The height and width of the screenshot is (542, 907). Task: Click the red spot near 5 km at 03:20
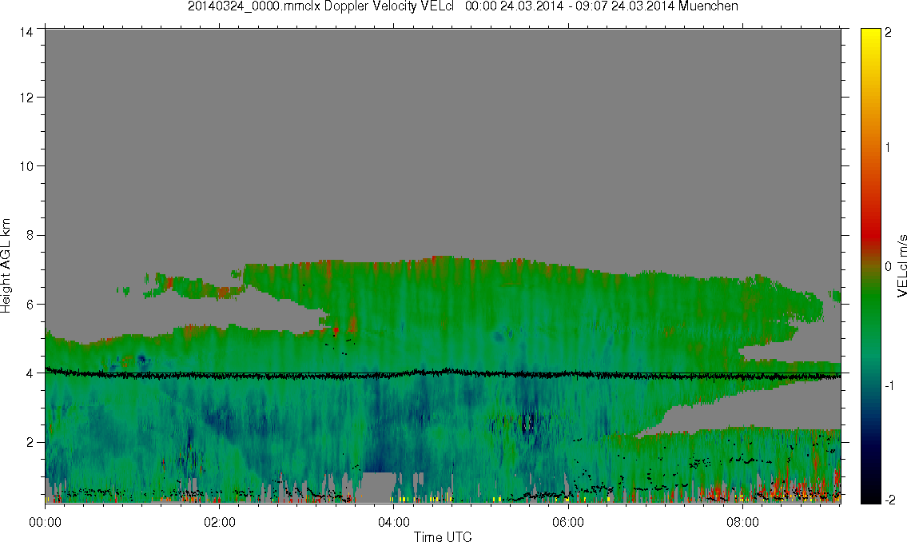point(336,330)
